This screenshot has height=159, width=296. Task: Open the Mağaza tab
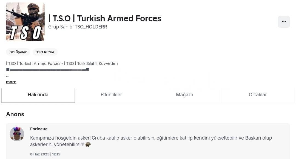pos(184,95)
